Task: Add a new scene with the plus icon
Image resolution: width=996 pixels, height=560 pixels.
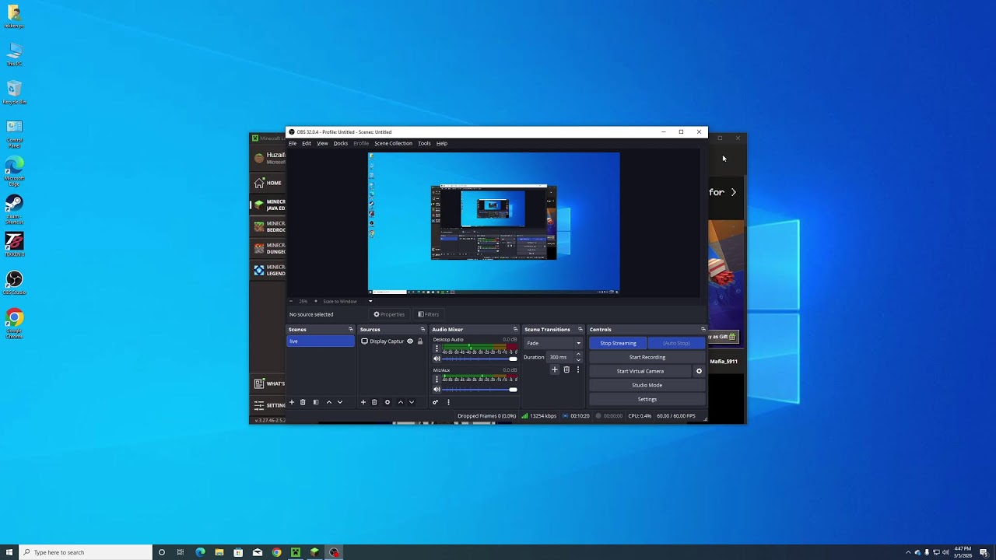Action: (x=292, y=402)
